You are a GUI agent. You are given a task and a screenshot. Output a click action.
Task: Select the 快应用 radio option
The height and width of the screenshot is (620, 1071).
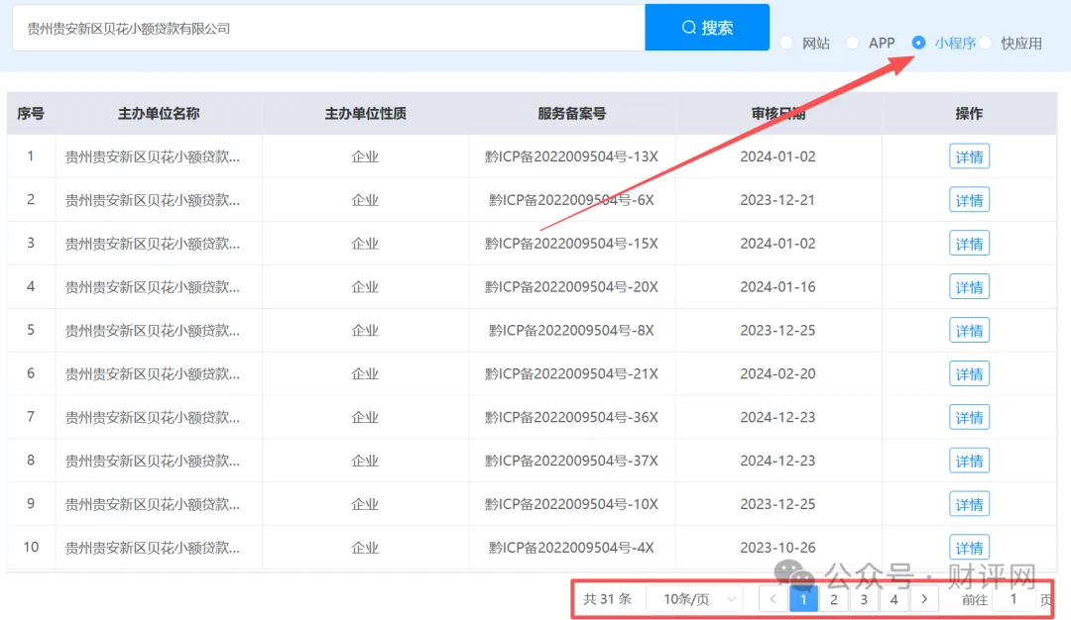click(x=985, y=43)
